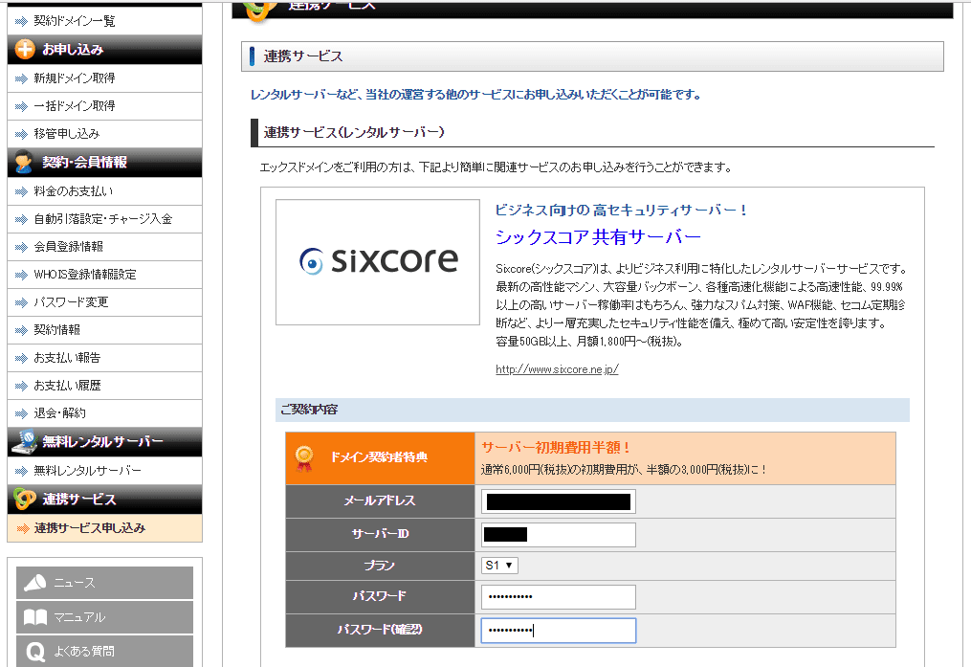Open 一括ドメイン取得 in sidebar
The width and height of the screenshot is (971, 667).
(104, 106)
